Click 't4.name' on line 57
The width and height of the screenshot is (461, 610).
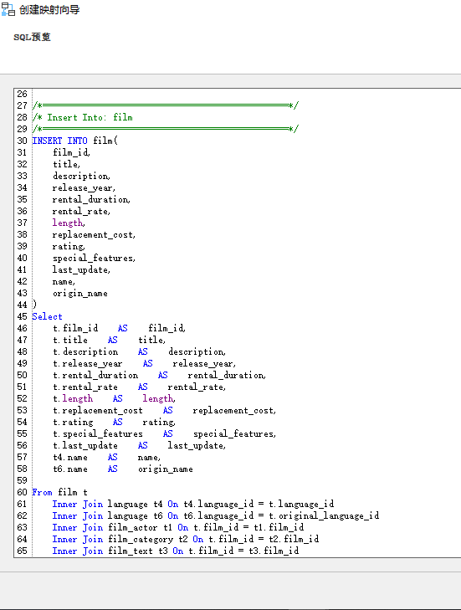(x=70, y=457)
